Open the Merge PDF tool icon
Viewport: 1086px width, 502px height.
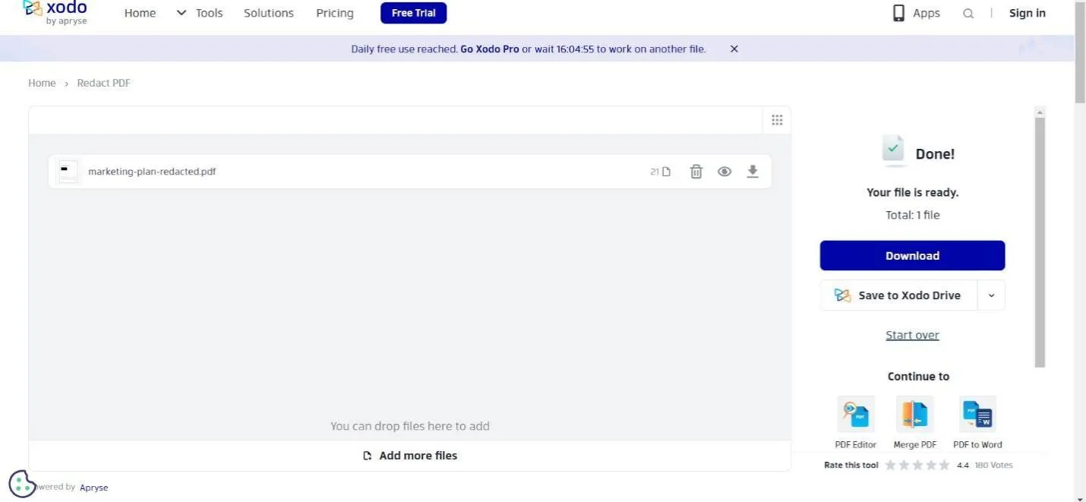coord(914,414)
